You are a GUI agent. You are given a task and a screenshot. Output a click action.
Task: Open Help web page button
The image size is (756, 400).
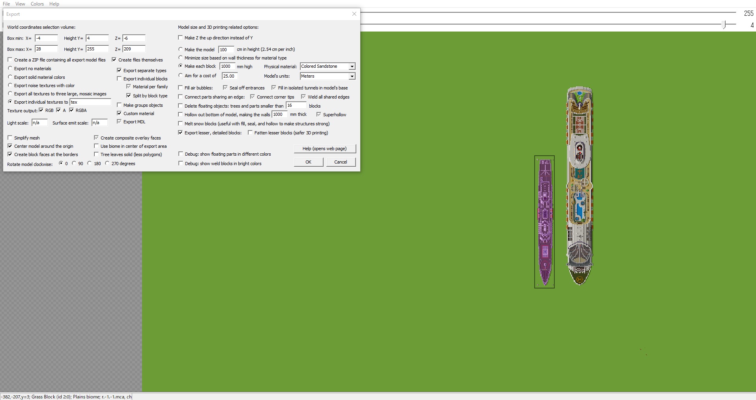324,149
